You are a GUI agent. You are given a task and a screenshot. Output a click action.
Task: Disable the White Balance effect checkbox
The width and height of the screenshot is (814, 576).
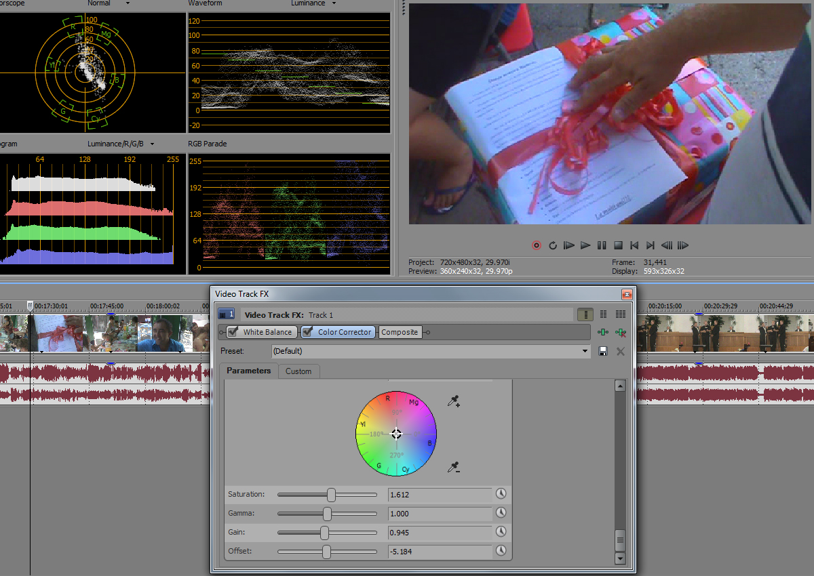point(233,332)
